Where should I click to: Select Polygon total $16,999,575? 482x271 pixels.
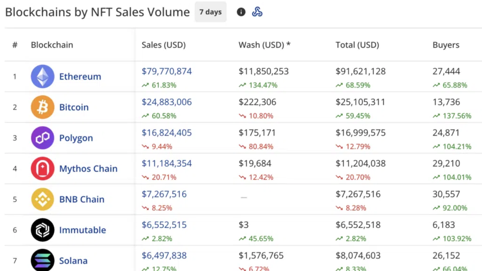tap(361, 133)
